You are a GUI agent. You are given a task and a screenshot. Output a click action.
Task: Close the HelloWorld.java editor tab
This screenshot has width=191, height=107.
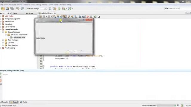tap(55, 13)
